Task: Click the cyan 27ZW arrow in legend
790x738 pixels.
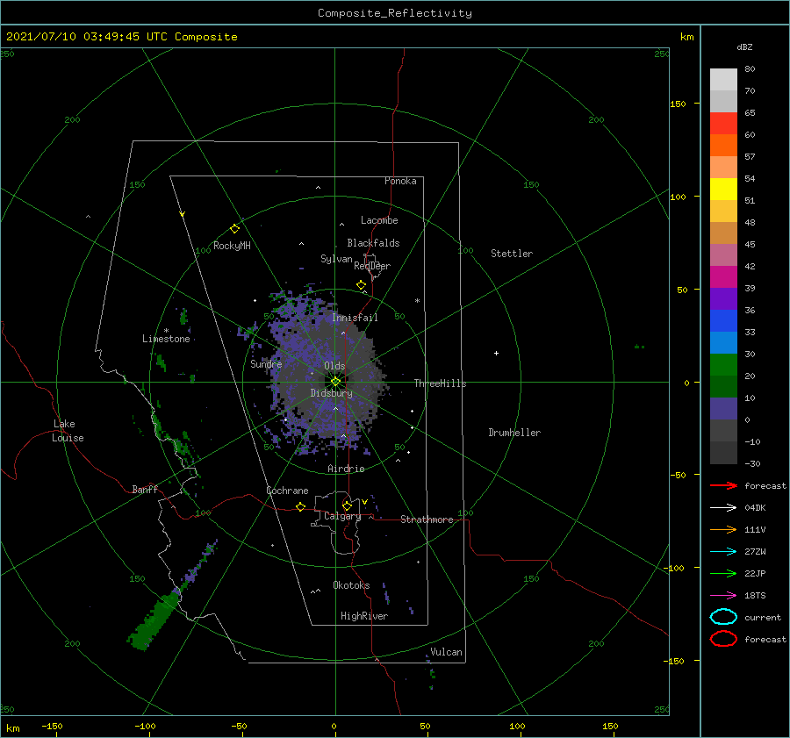Action: [723, 552]
